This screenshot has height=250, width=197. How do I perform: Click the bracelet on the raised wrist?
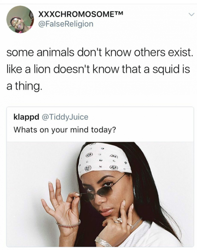[x=68, y=224]
